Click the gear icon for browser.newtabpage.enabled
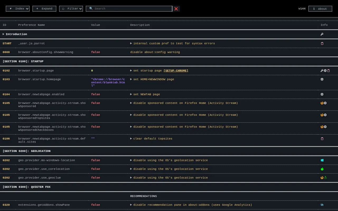338x211 pixels. pos(322,94)
